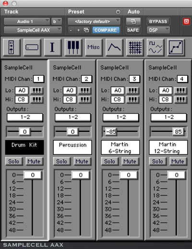Solo the Drum Kit instrument

[x=14, y=161]
